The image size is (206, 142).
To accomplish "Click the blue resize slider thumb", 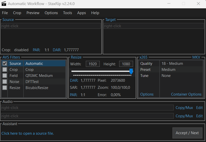I will point(131,71).
